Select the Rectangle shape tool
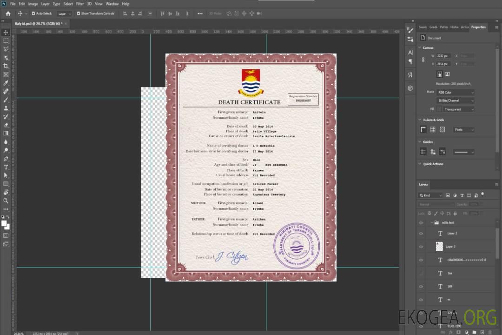This screenshot has height=335, width=502. point(6,184)
